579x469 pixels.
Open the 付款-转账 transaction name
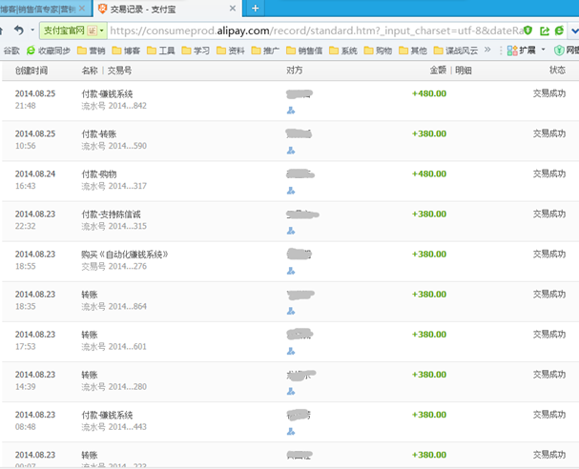tap(99, 134)
